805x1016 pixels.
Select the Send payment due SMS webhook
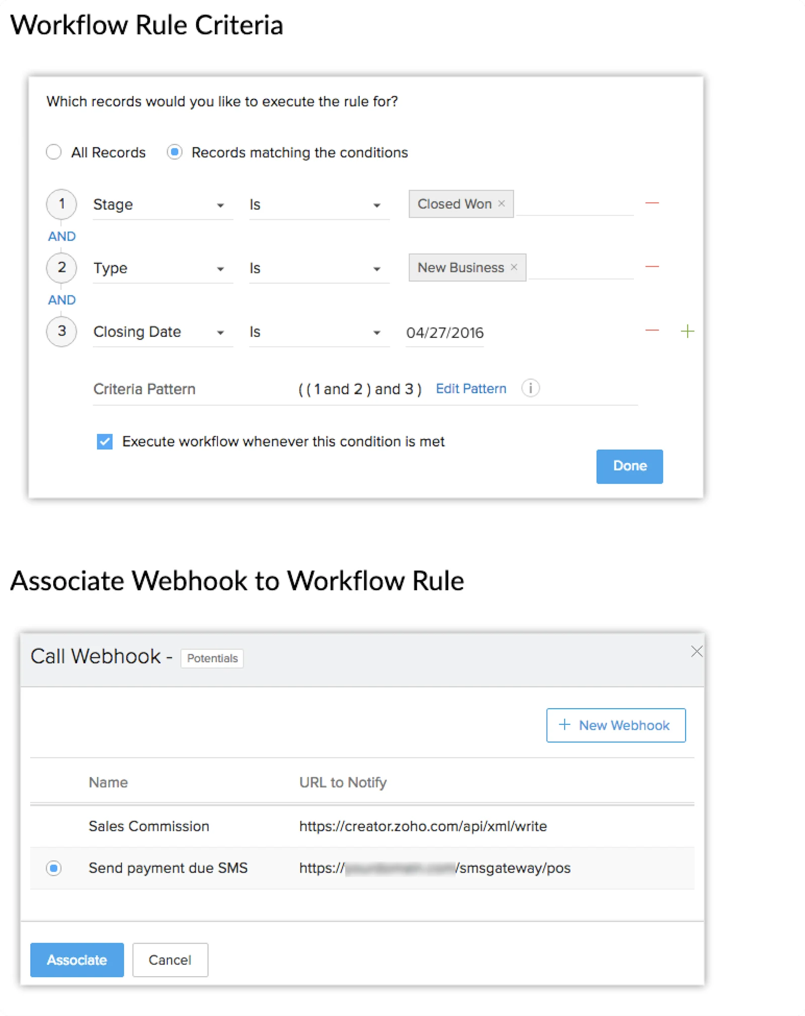click(x=54, y=868)
